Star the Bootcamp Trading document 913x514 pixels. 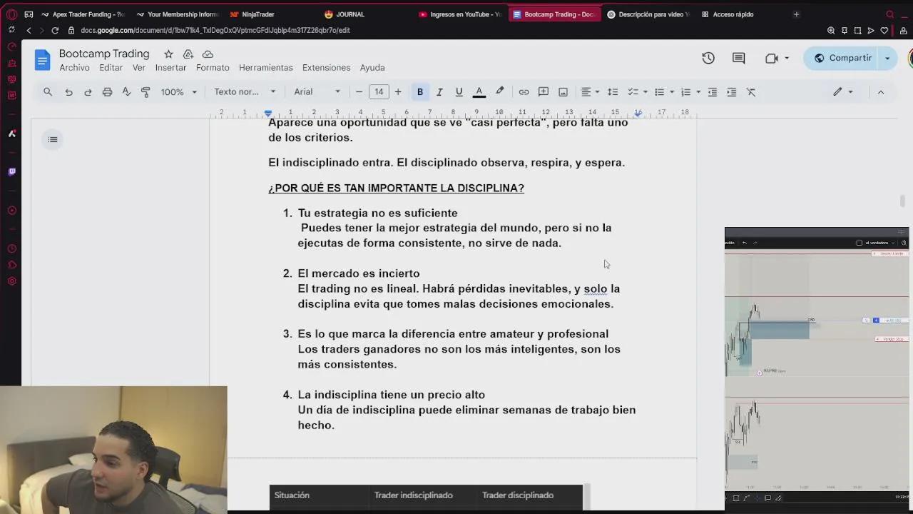pyautogui.click(x=168, y=54)
